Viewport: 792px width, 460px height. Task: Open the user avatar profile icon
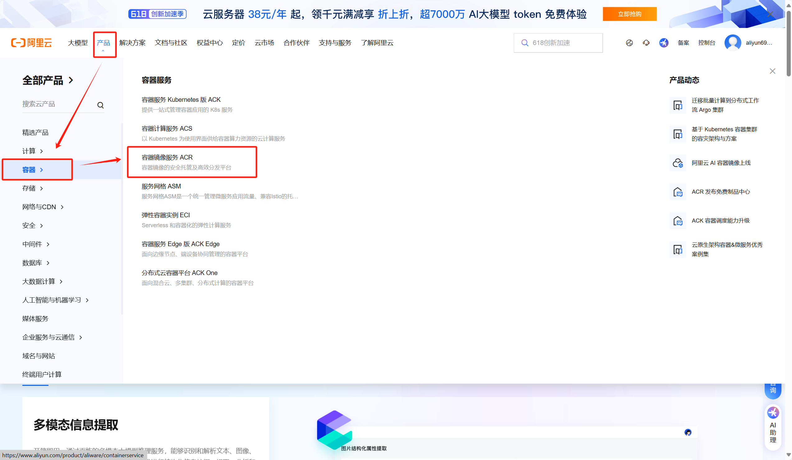pos(733,43)
